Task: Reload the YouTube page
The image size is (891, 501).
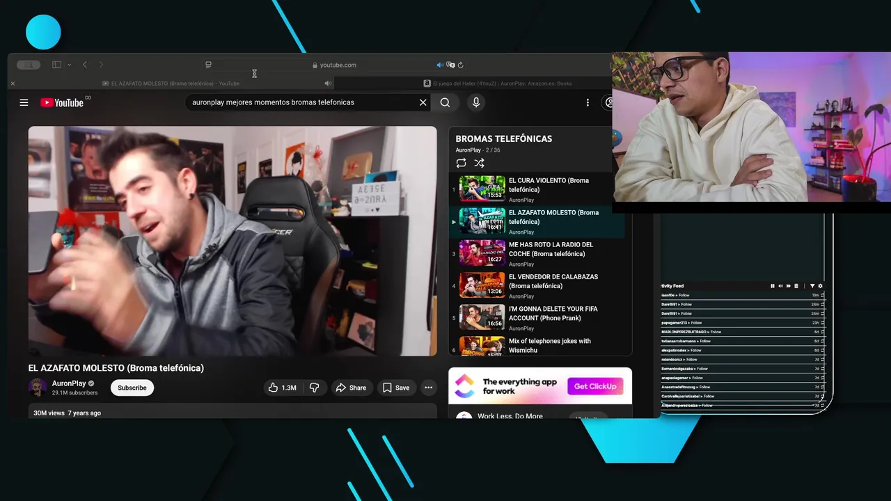Action: point(460,65)
